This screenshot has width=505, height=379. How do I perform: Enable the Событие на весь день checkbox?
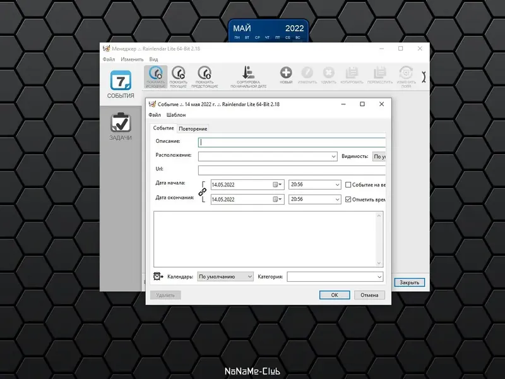348,184
